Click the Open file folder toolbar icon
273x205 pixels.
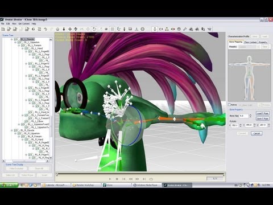coord(3,29)
